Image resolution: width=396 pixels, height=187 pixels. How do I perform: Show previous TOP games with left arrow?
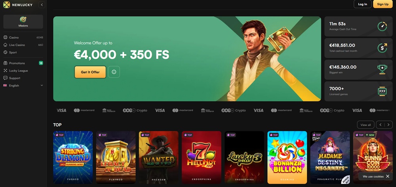pyautogui.click(x=380, y=125)
